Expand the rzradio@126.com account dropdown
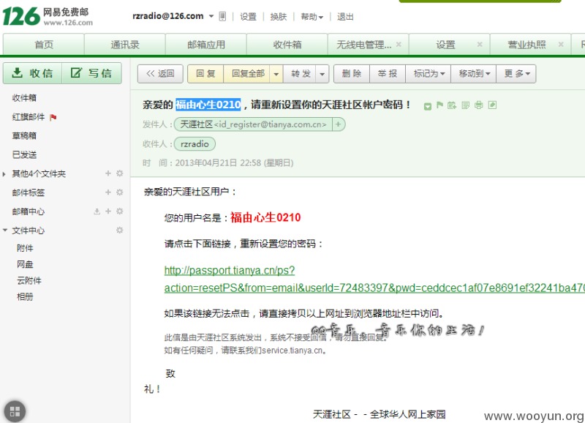The image size is (585, 423). coord(211,16)
